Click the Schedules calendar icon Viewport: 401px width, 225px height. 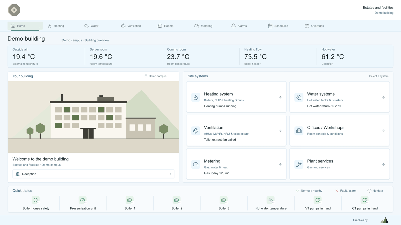(x=270, y=26)
